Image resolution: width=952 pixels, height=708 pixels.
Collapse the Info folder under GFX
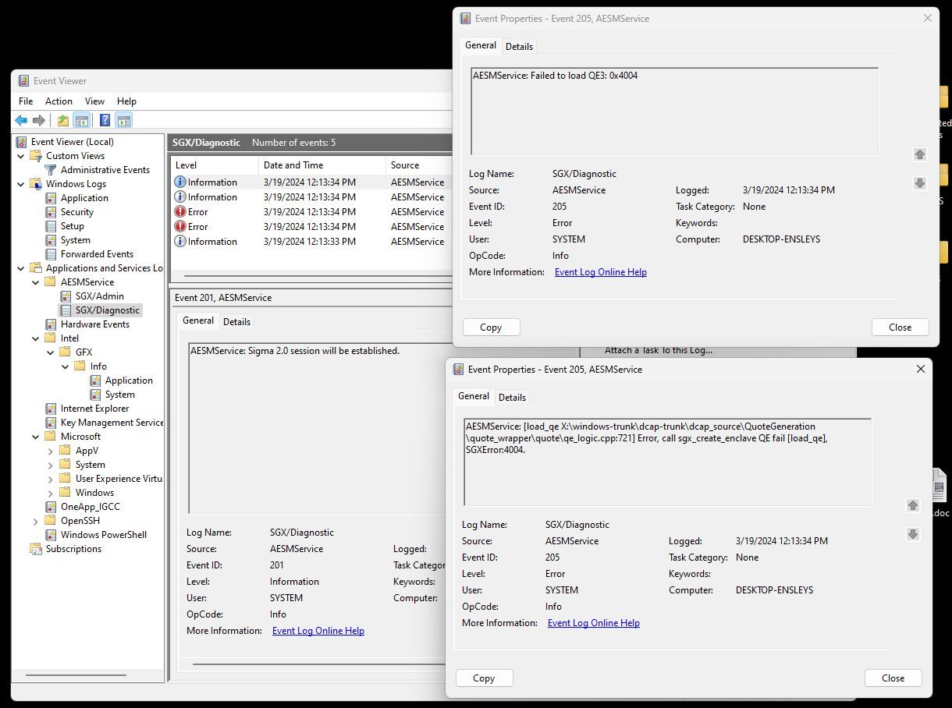point(66,366)
